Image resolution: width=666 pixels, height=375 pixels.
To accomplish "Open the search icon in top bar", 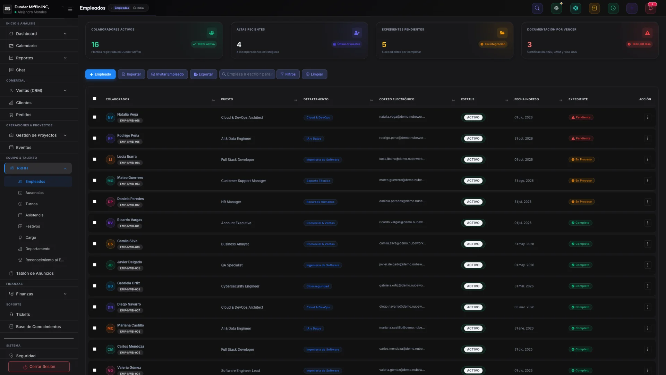I will tap(537, 8).
